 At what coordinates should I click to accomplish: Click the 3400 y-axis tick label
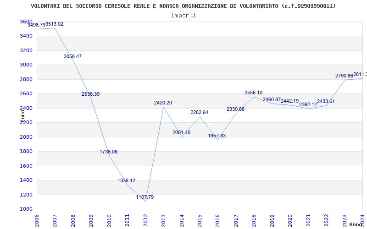coord(26,36)
